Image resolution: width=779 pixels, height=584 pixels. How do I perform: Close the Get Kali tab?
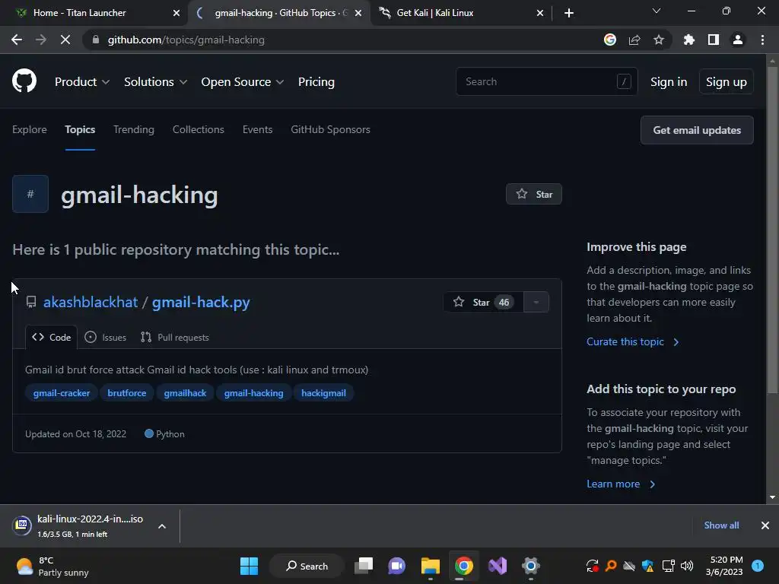[540, 13]
